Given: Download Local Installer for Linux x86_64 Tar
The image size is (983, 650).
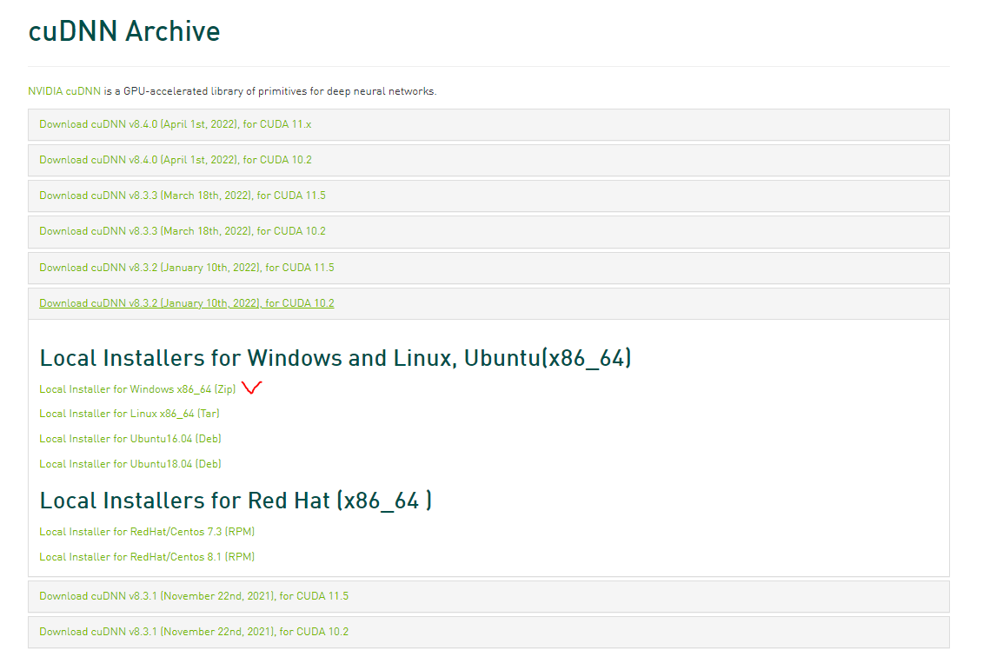Looking at the screenshot, I should point(130,414).
